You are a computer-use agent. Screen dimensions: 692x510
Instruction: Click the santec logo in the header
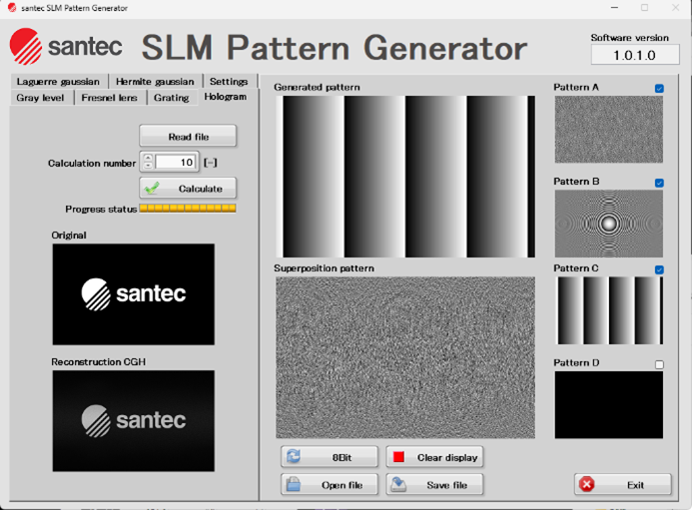66,47
